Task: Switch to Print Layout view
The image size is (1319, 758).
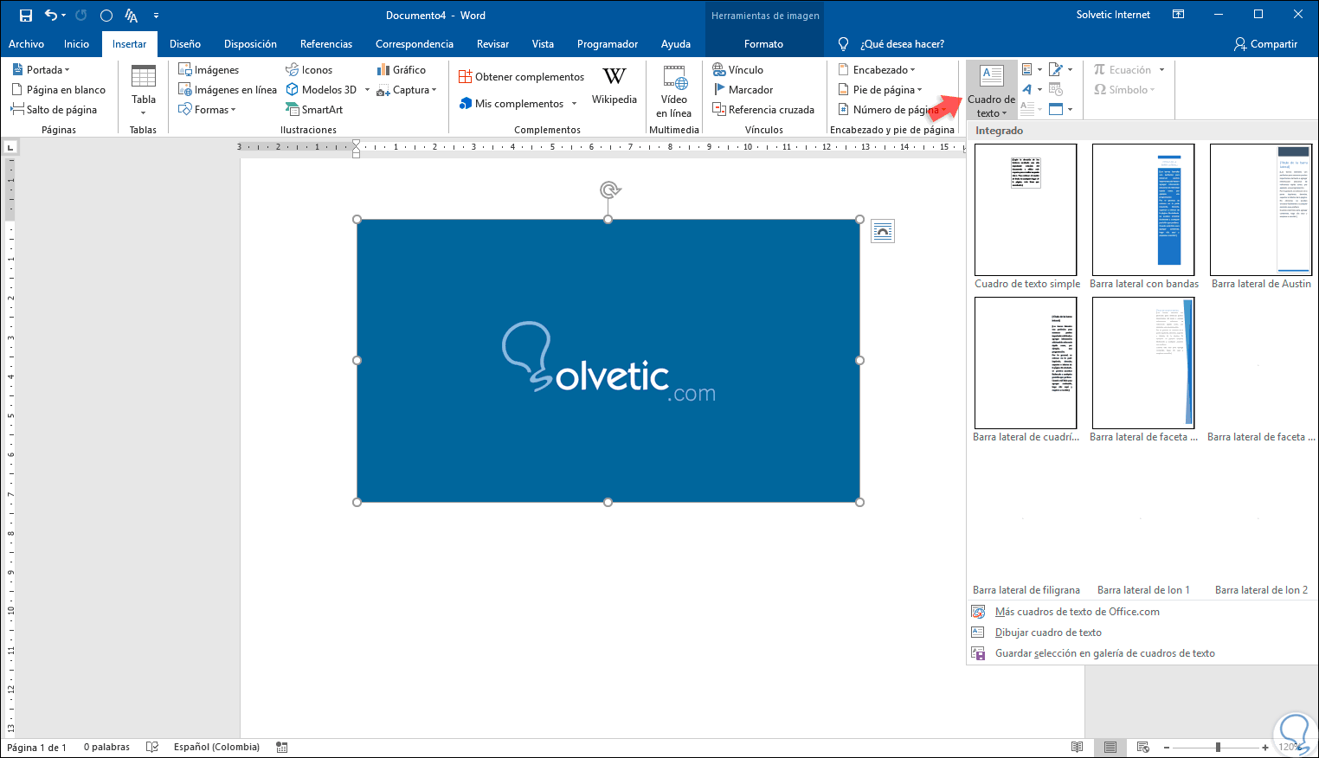Action: 1110,748
